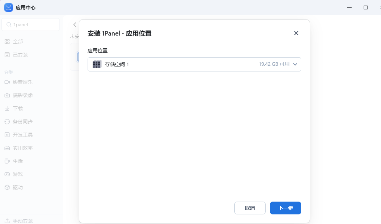Click the 已安装 installed icon
This screenshot has width=381, height=224.
(x=7, y=55)
